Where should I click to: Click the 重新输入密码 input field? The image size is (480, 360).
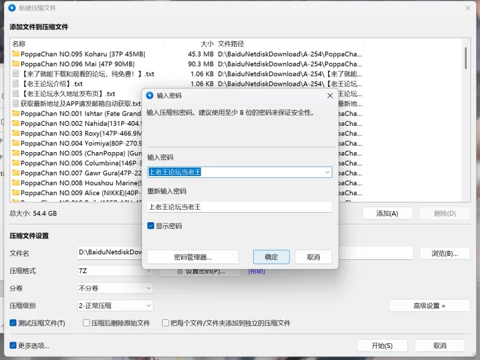coord(239,207)
